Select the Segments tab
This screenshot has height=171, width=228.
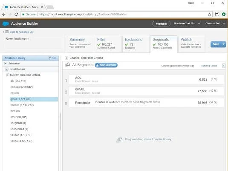tap(164, 44)
